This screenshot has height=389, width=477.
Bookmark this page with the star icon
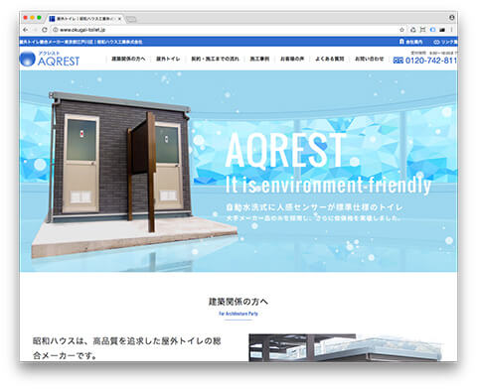[x=401, y=30]
